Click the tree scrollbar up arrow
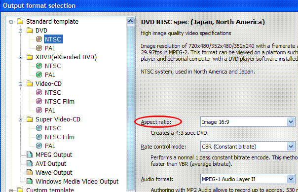This screenshot has width=298, height=192. coord(131,21)
